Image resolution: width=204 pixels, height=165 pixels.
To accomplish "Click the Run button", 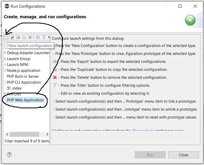I will [x=150, y=155].
